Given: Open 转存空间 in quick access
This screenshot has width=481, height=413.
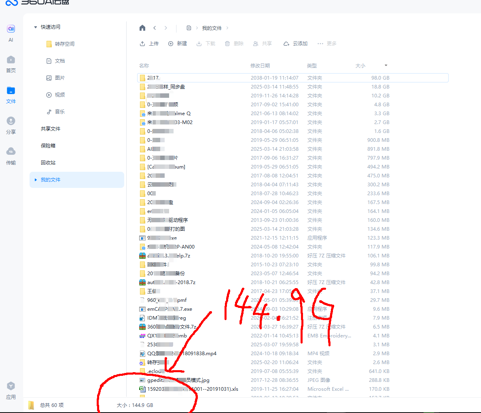Looking at the screenshot, I should click(64, 44).
